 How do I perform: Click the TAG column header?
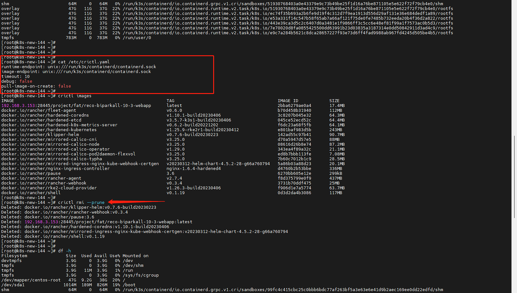[170, 101]
